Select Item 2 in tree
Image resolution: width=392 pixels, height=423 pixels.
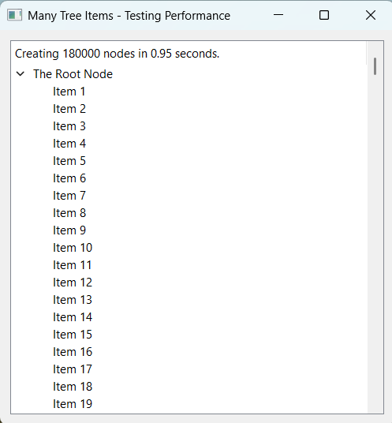tap(69, 109)
